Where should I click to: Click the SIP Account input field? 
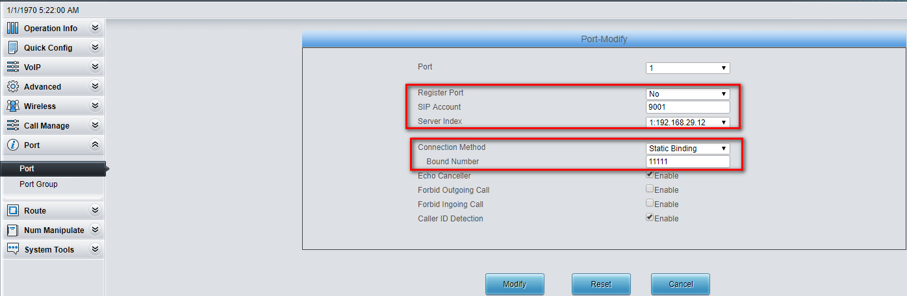[x=688, y=107]
